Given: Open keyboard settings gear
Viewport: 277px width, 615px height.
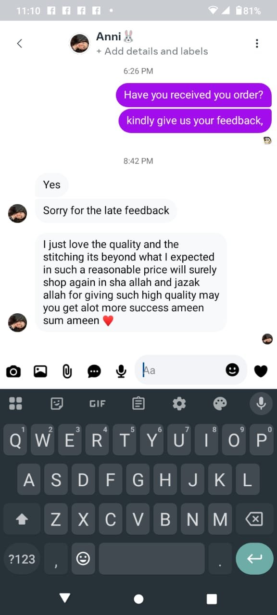Looking at the screenshot, I should tap(179, 403).
